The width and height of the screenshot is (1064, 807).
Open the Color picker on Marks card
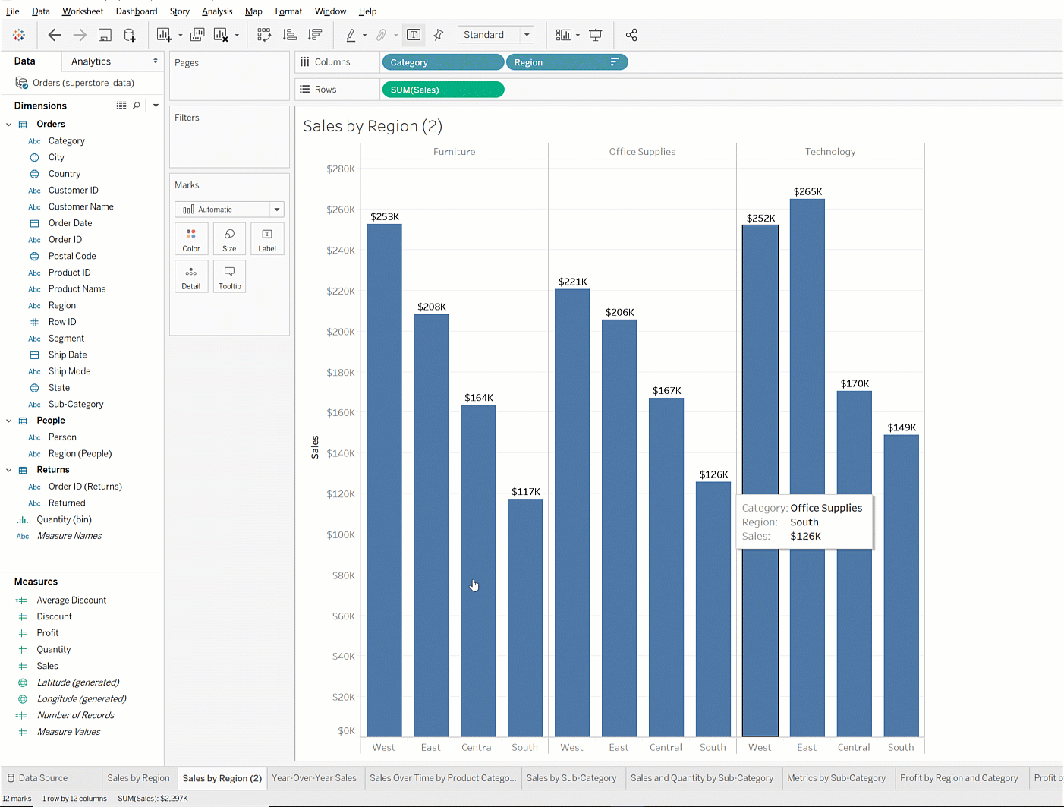point(191,239)
